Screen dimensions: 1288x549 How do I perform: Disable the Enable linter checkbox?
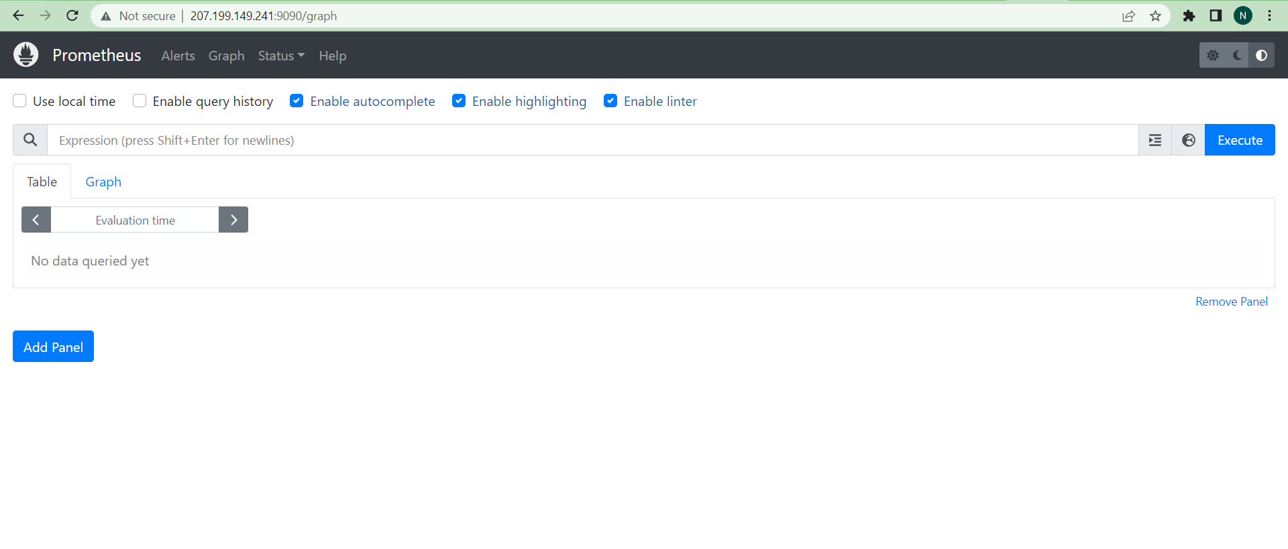[x=610, y=101]
